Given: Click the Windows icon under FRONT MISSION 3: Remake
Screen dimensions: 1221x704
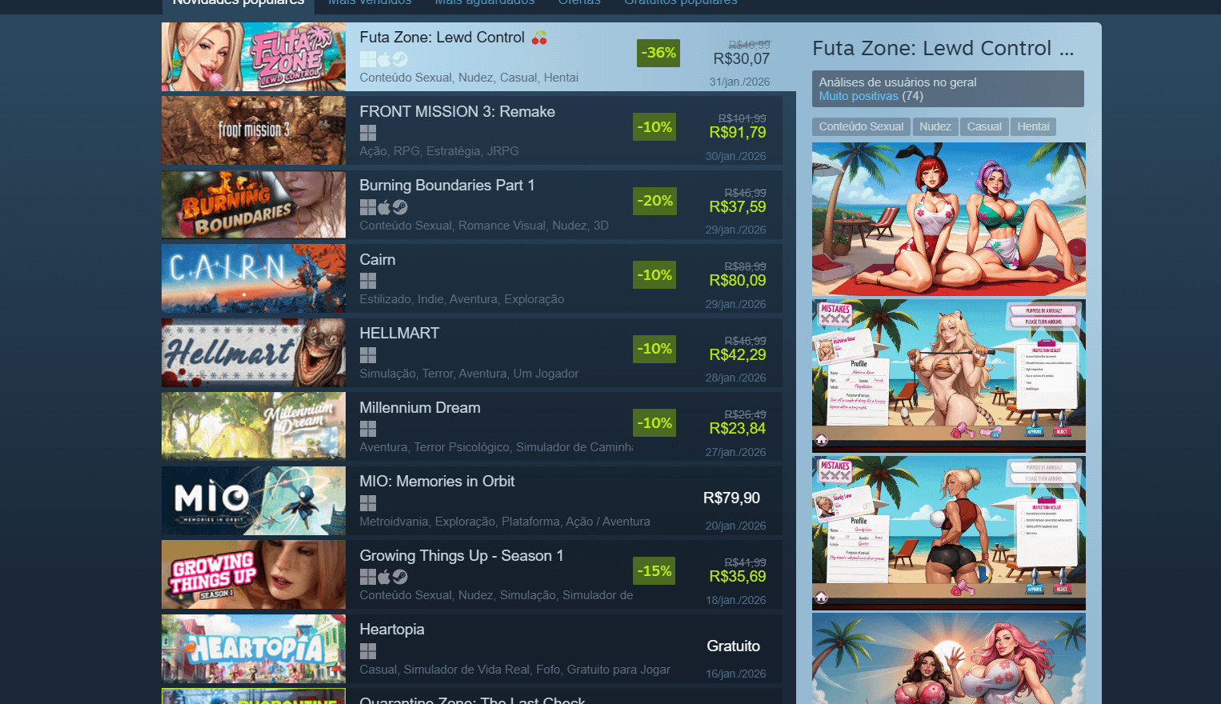Looking at the screenshot, I should [368, 133].
